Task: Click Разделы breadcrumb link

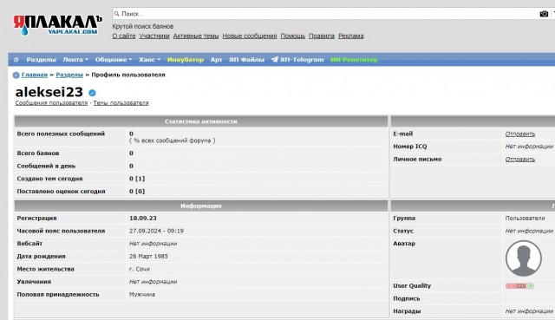Action: (x=69, y=75)
